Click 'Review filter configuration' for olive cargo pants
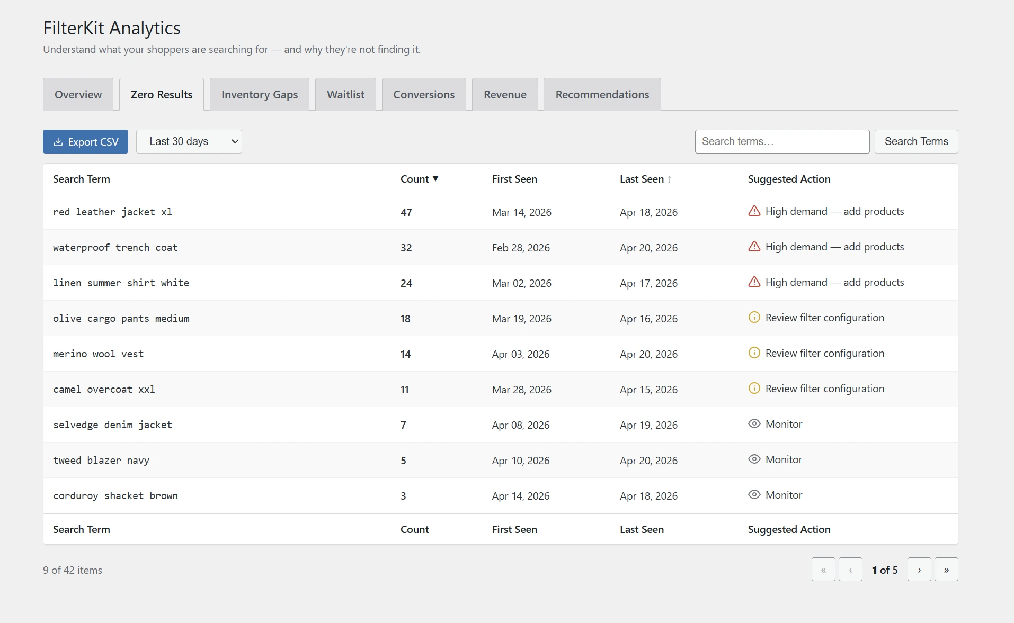Screen dimensions: 1014x623 [x=825, y=318]
